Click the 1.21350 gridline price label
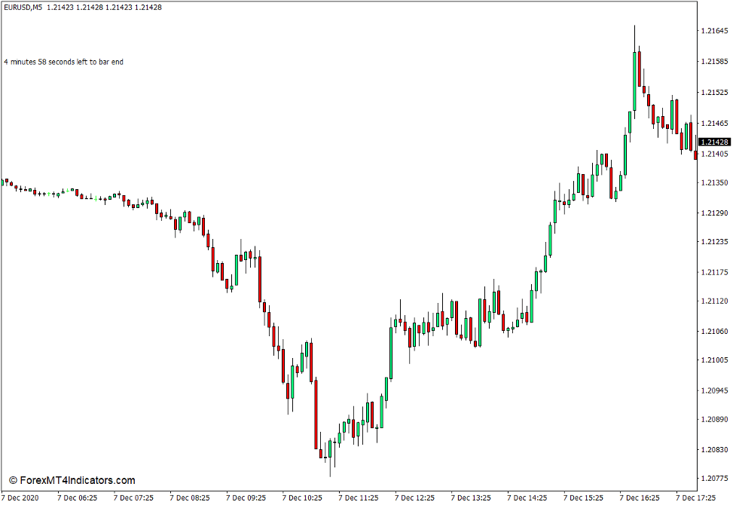This screenshot has width=736, height=505. pos(714,183)
